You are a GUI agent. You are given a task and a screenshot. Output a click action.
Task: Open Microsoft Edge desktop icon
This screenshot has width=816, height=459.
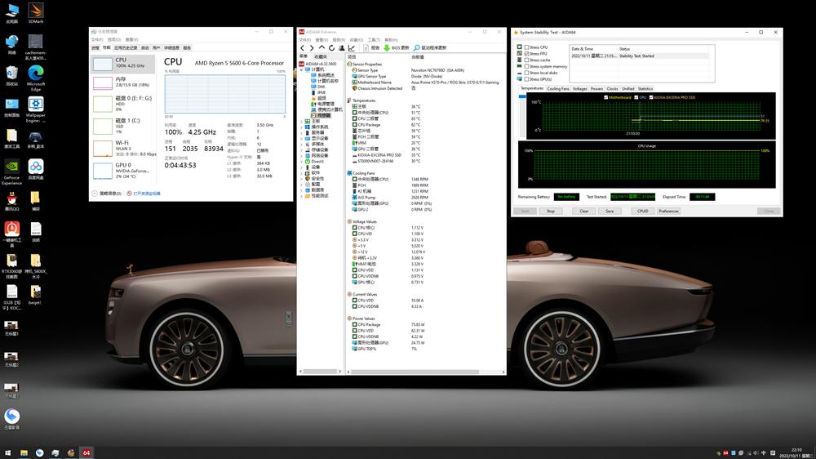(x=36, y=73)
